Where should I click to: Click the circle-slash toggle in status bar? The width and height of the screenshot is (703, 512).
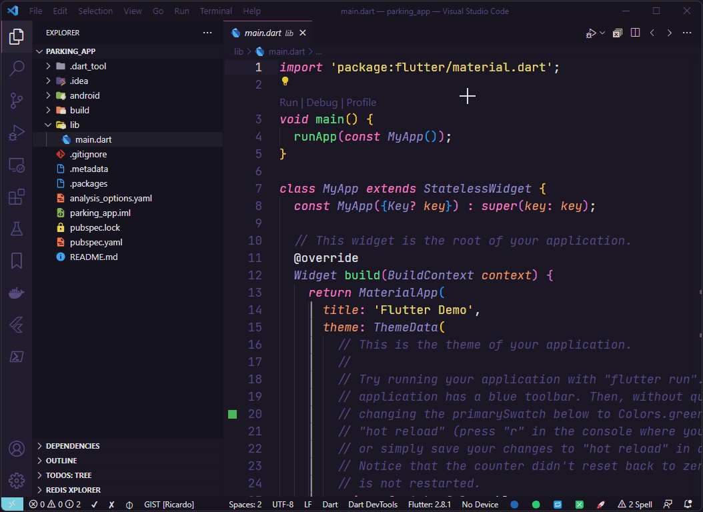(129, 505)
